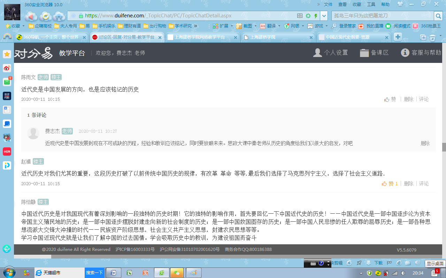Expand the address bar history dropdown
Screen dimensions: 446x278
tap(324, 16)
